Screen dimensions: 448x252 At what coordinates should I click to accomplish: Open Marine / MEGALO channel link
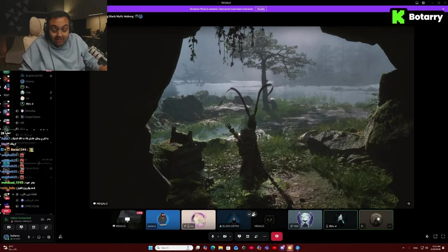coord(21,221)
